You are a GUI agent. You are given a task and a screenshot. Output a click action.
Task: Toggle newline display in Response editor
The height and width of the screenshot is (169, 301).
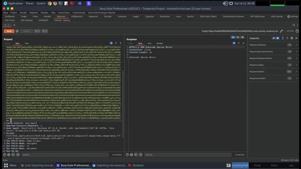[239, 43]
